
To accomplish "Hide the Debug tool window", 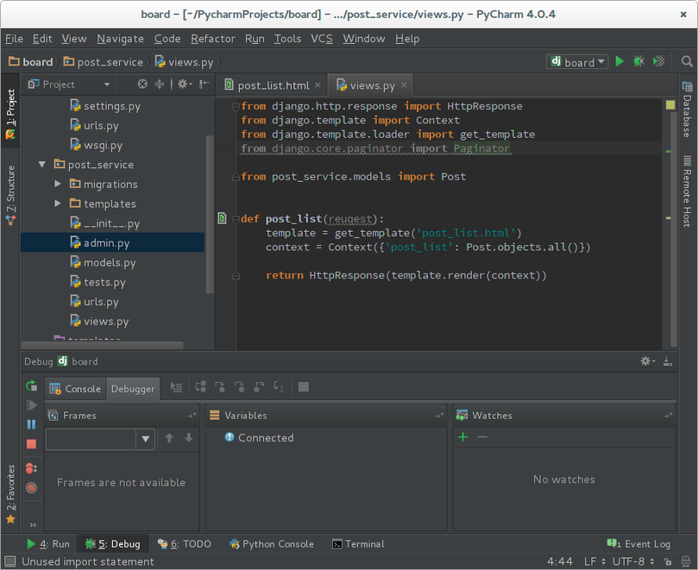I will pos(668,360).
